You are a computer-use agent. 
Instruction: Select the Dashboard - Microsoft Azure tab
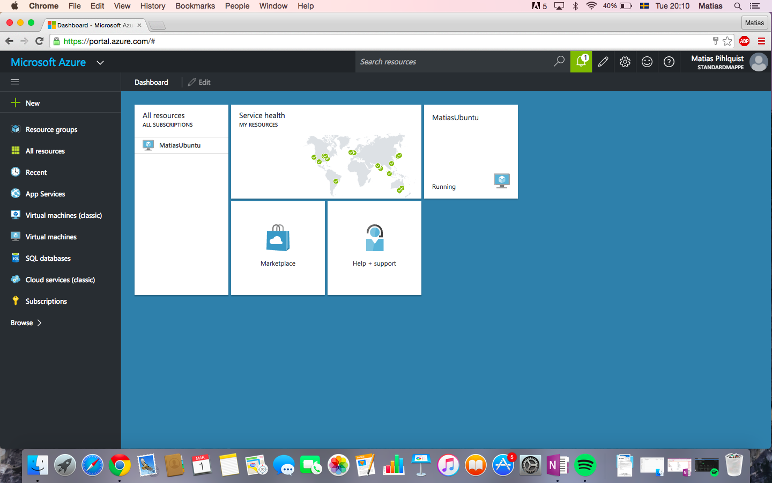click(94, 25)
